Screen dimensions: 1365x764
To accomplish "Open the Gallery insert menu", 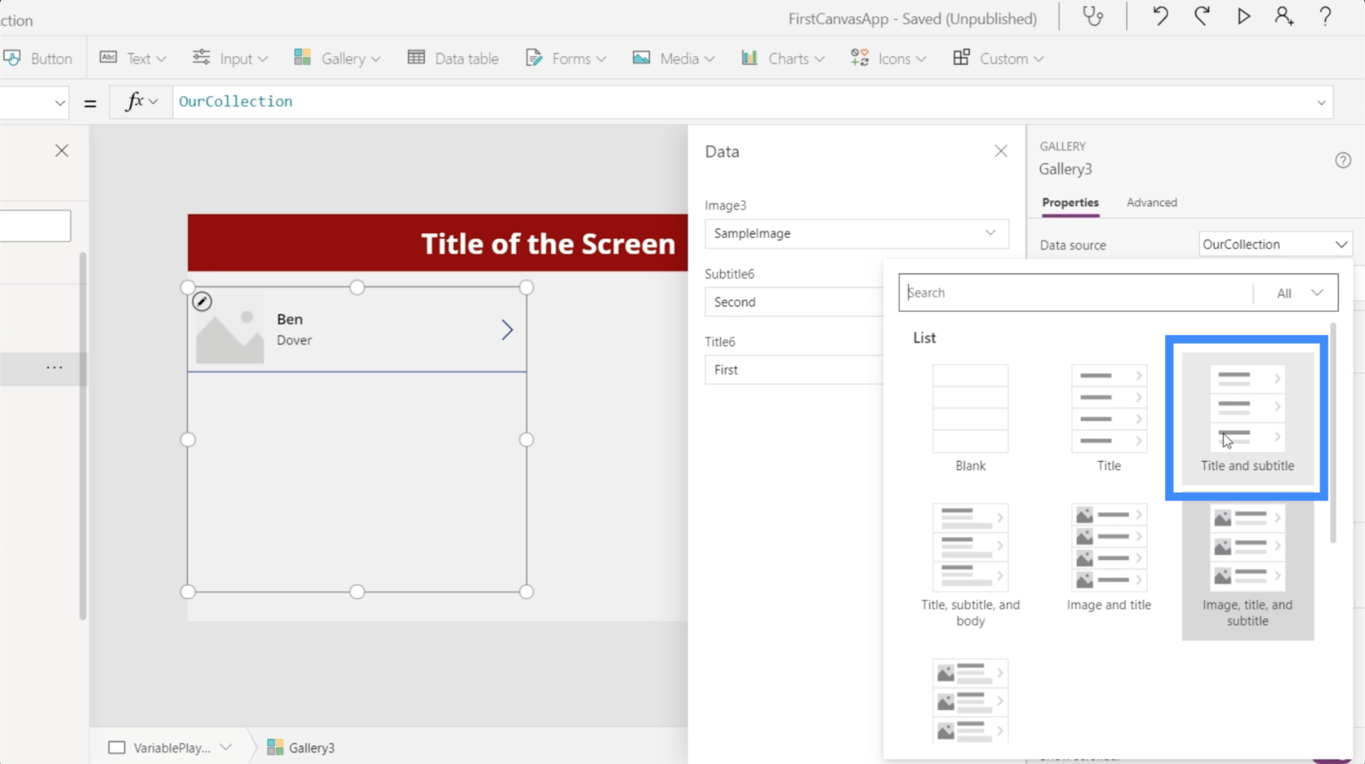I will click(337, 59).
